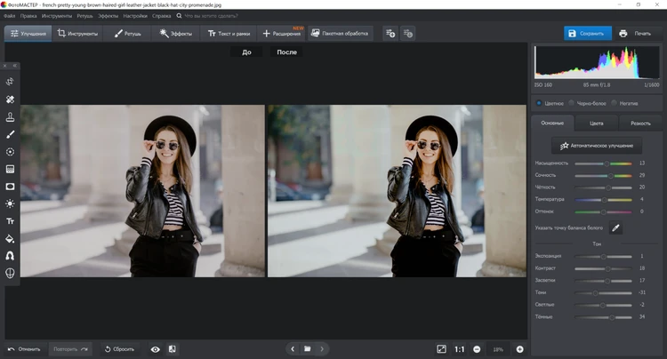667x359 pixels.
Task: Select the text Tт tool in sidebar
Action: (x=10, y=221)
